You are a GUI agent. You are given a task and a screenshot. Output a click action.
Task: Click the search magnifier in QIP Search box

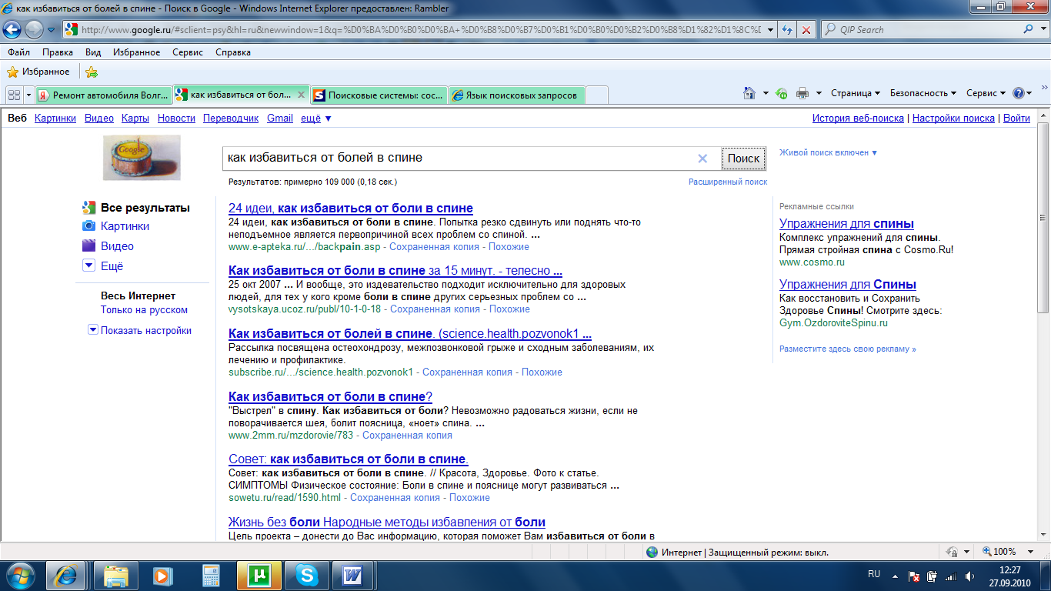(1029, 30)
